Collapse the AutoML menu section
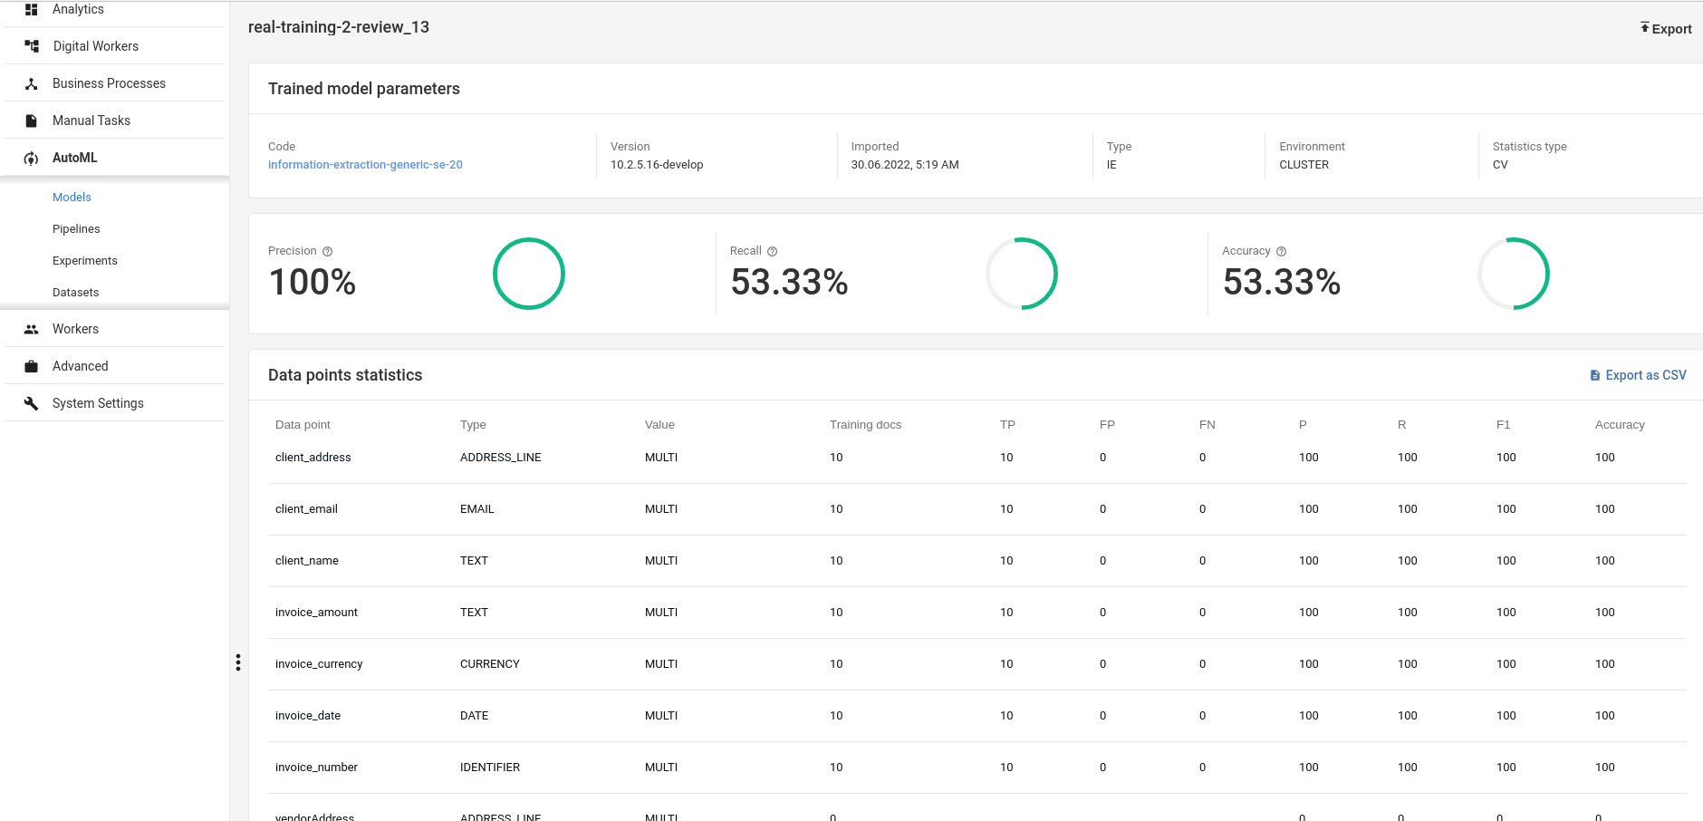 (114, 158)
